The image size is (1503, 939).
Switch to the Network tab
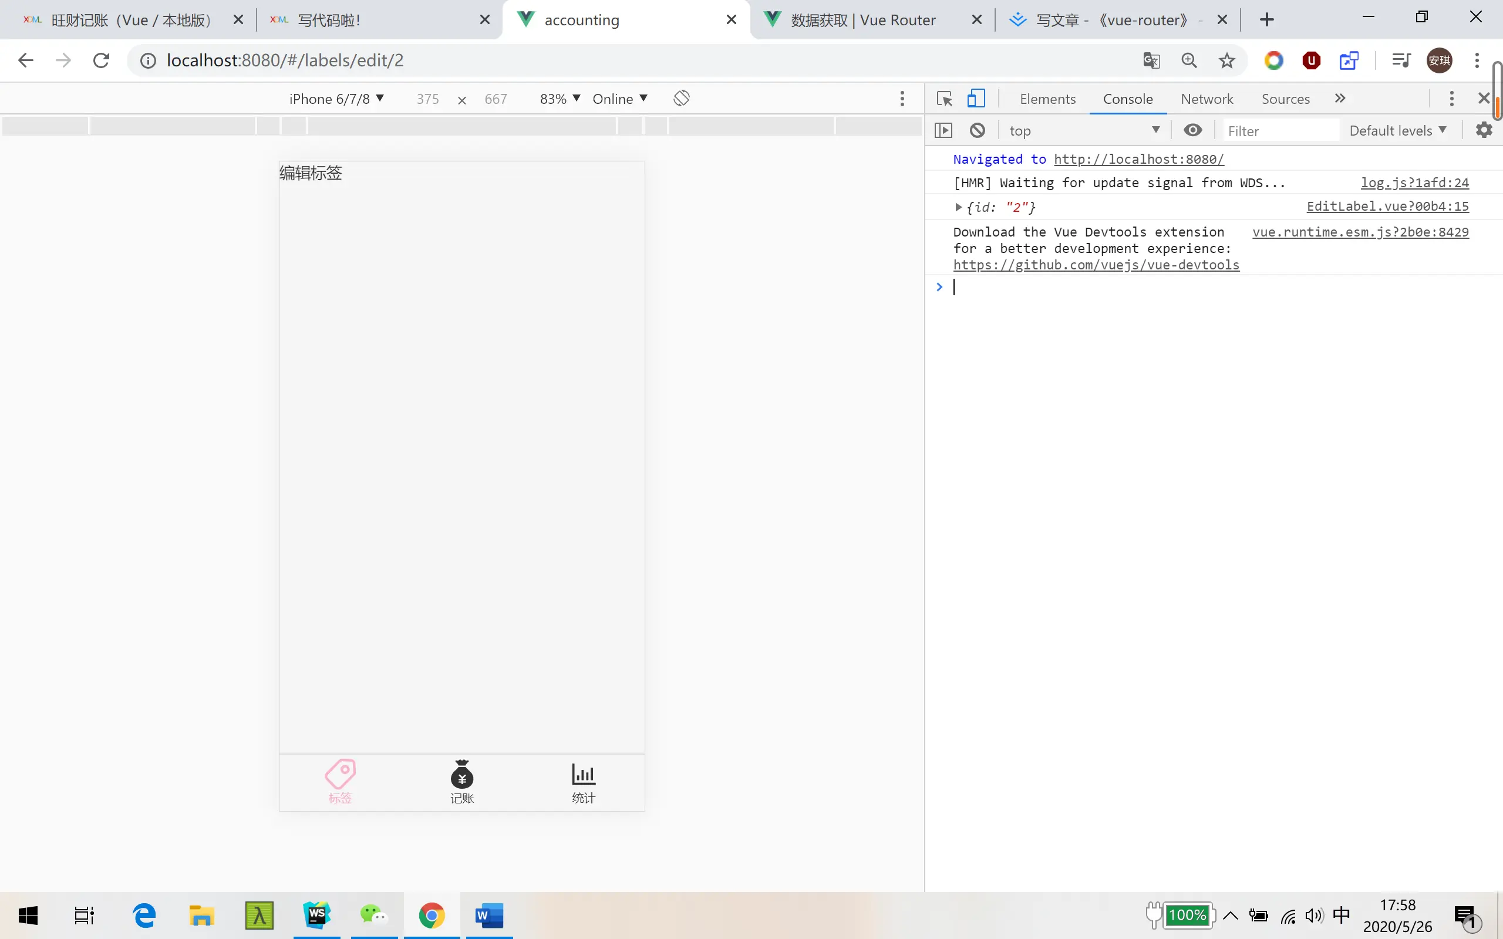(x=1206, y=99)
